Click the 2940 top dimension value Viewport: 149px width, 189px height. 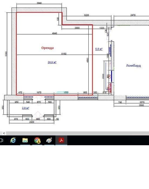(39, 3)
